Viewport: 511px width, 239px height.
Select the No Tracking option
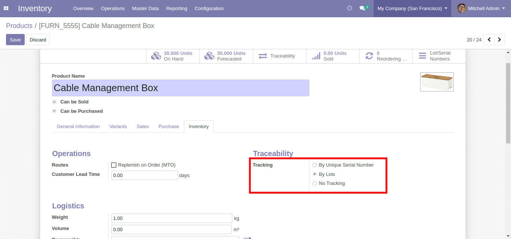click(x=315, y=183)
